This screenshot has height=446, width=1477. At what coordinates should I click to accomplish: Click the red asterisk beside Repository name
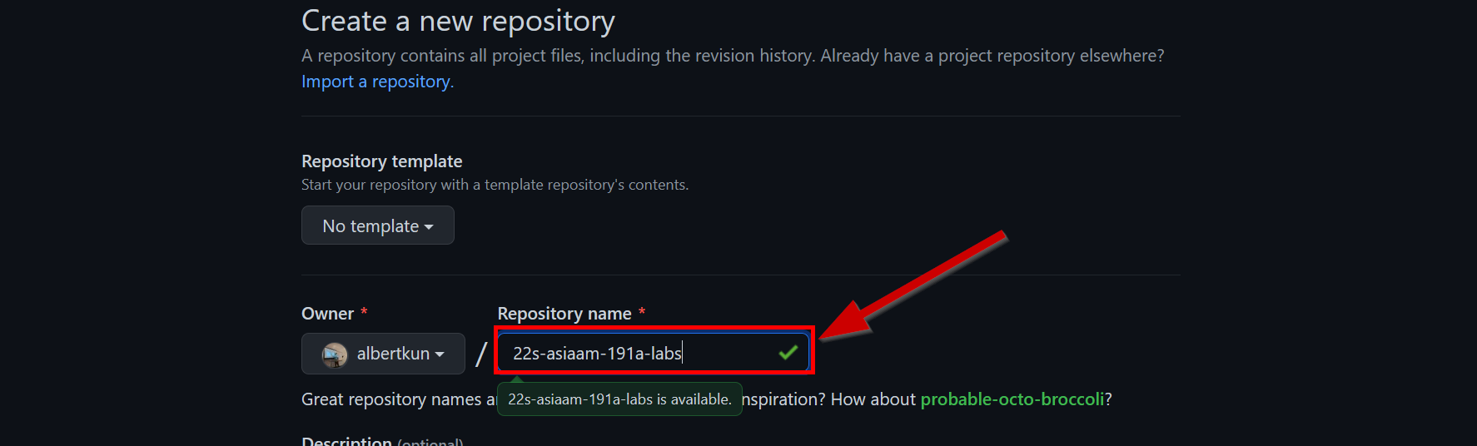[642, 312]
